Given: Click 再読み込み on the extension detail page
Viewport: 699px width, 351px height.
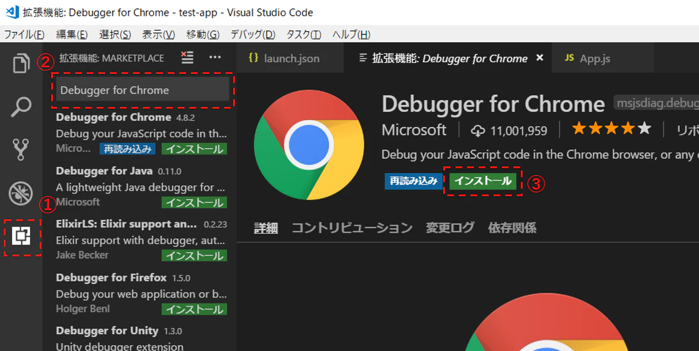Looking at the screenshot, I should pos(413,181).
